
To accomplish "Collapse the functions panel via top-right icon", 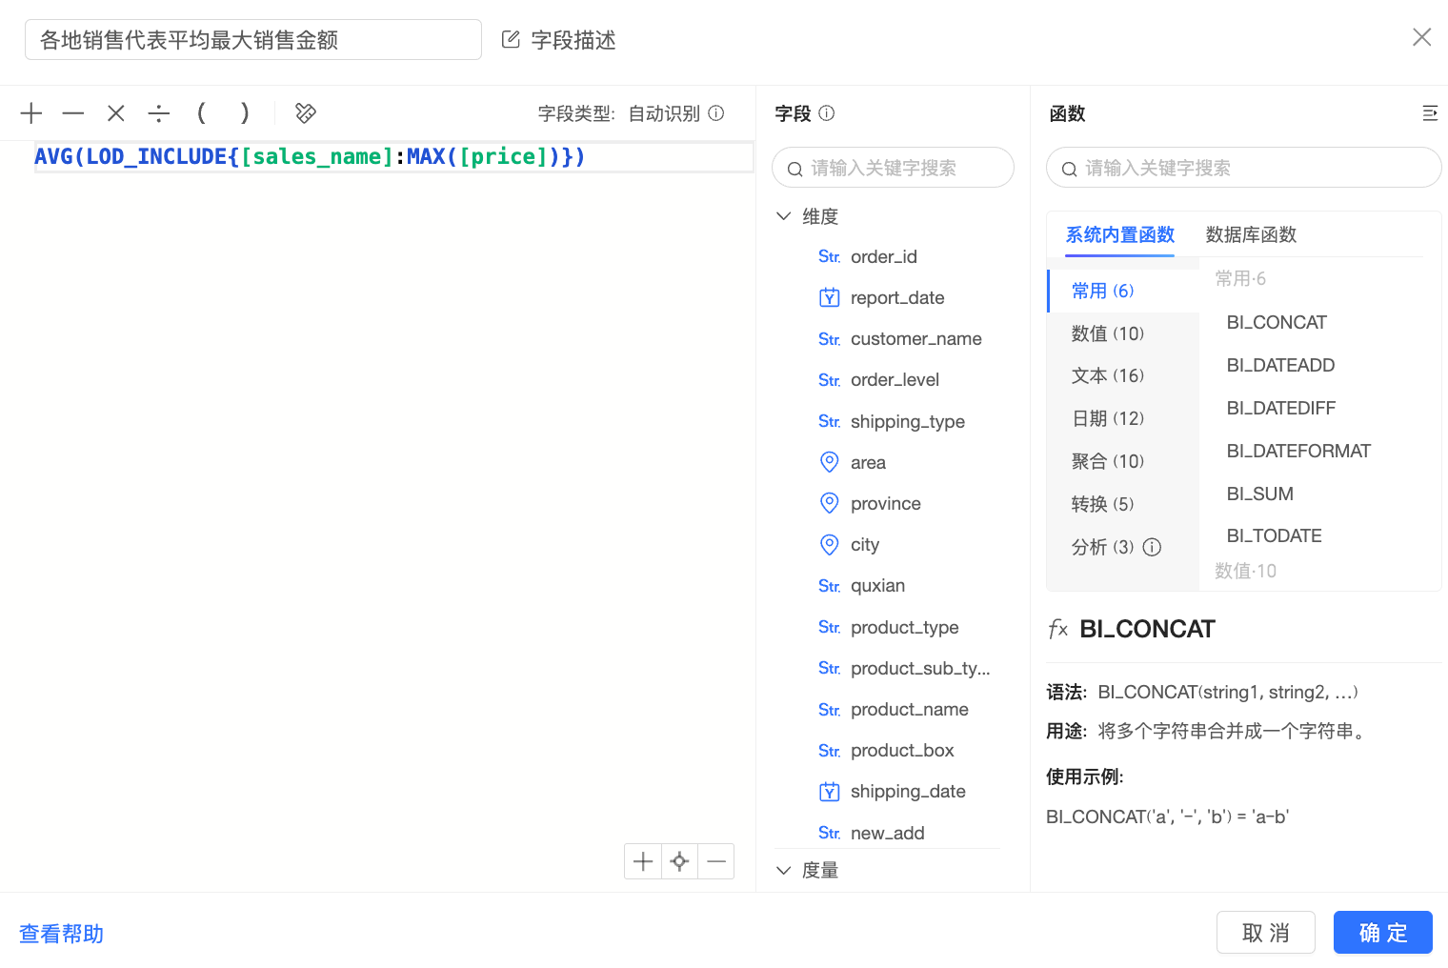I will [1430, 113].
